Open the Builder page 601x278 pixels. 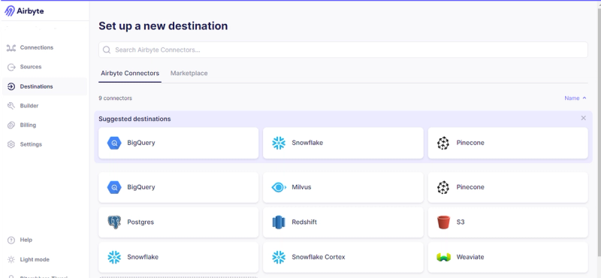click(x=45, y=106)
